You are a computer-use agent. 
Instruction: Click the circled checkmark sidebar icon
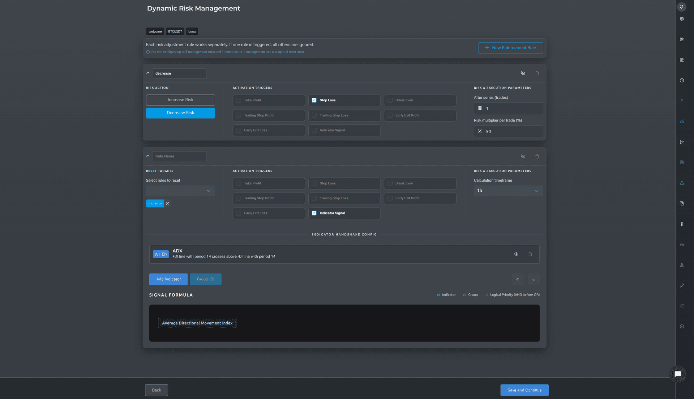pos(682,326)
